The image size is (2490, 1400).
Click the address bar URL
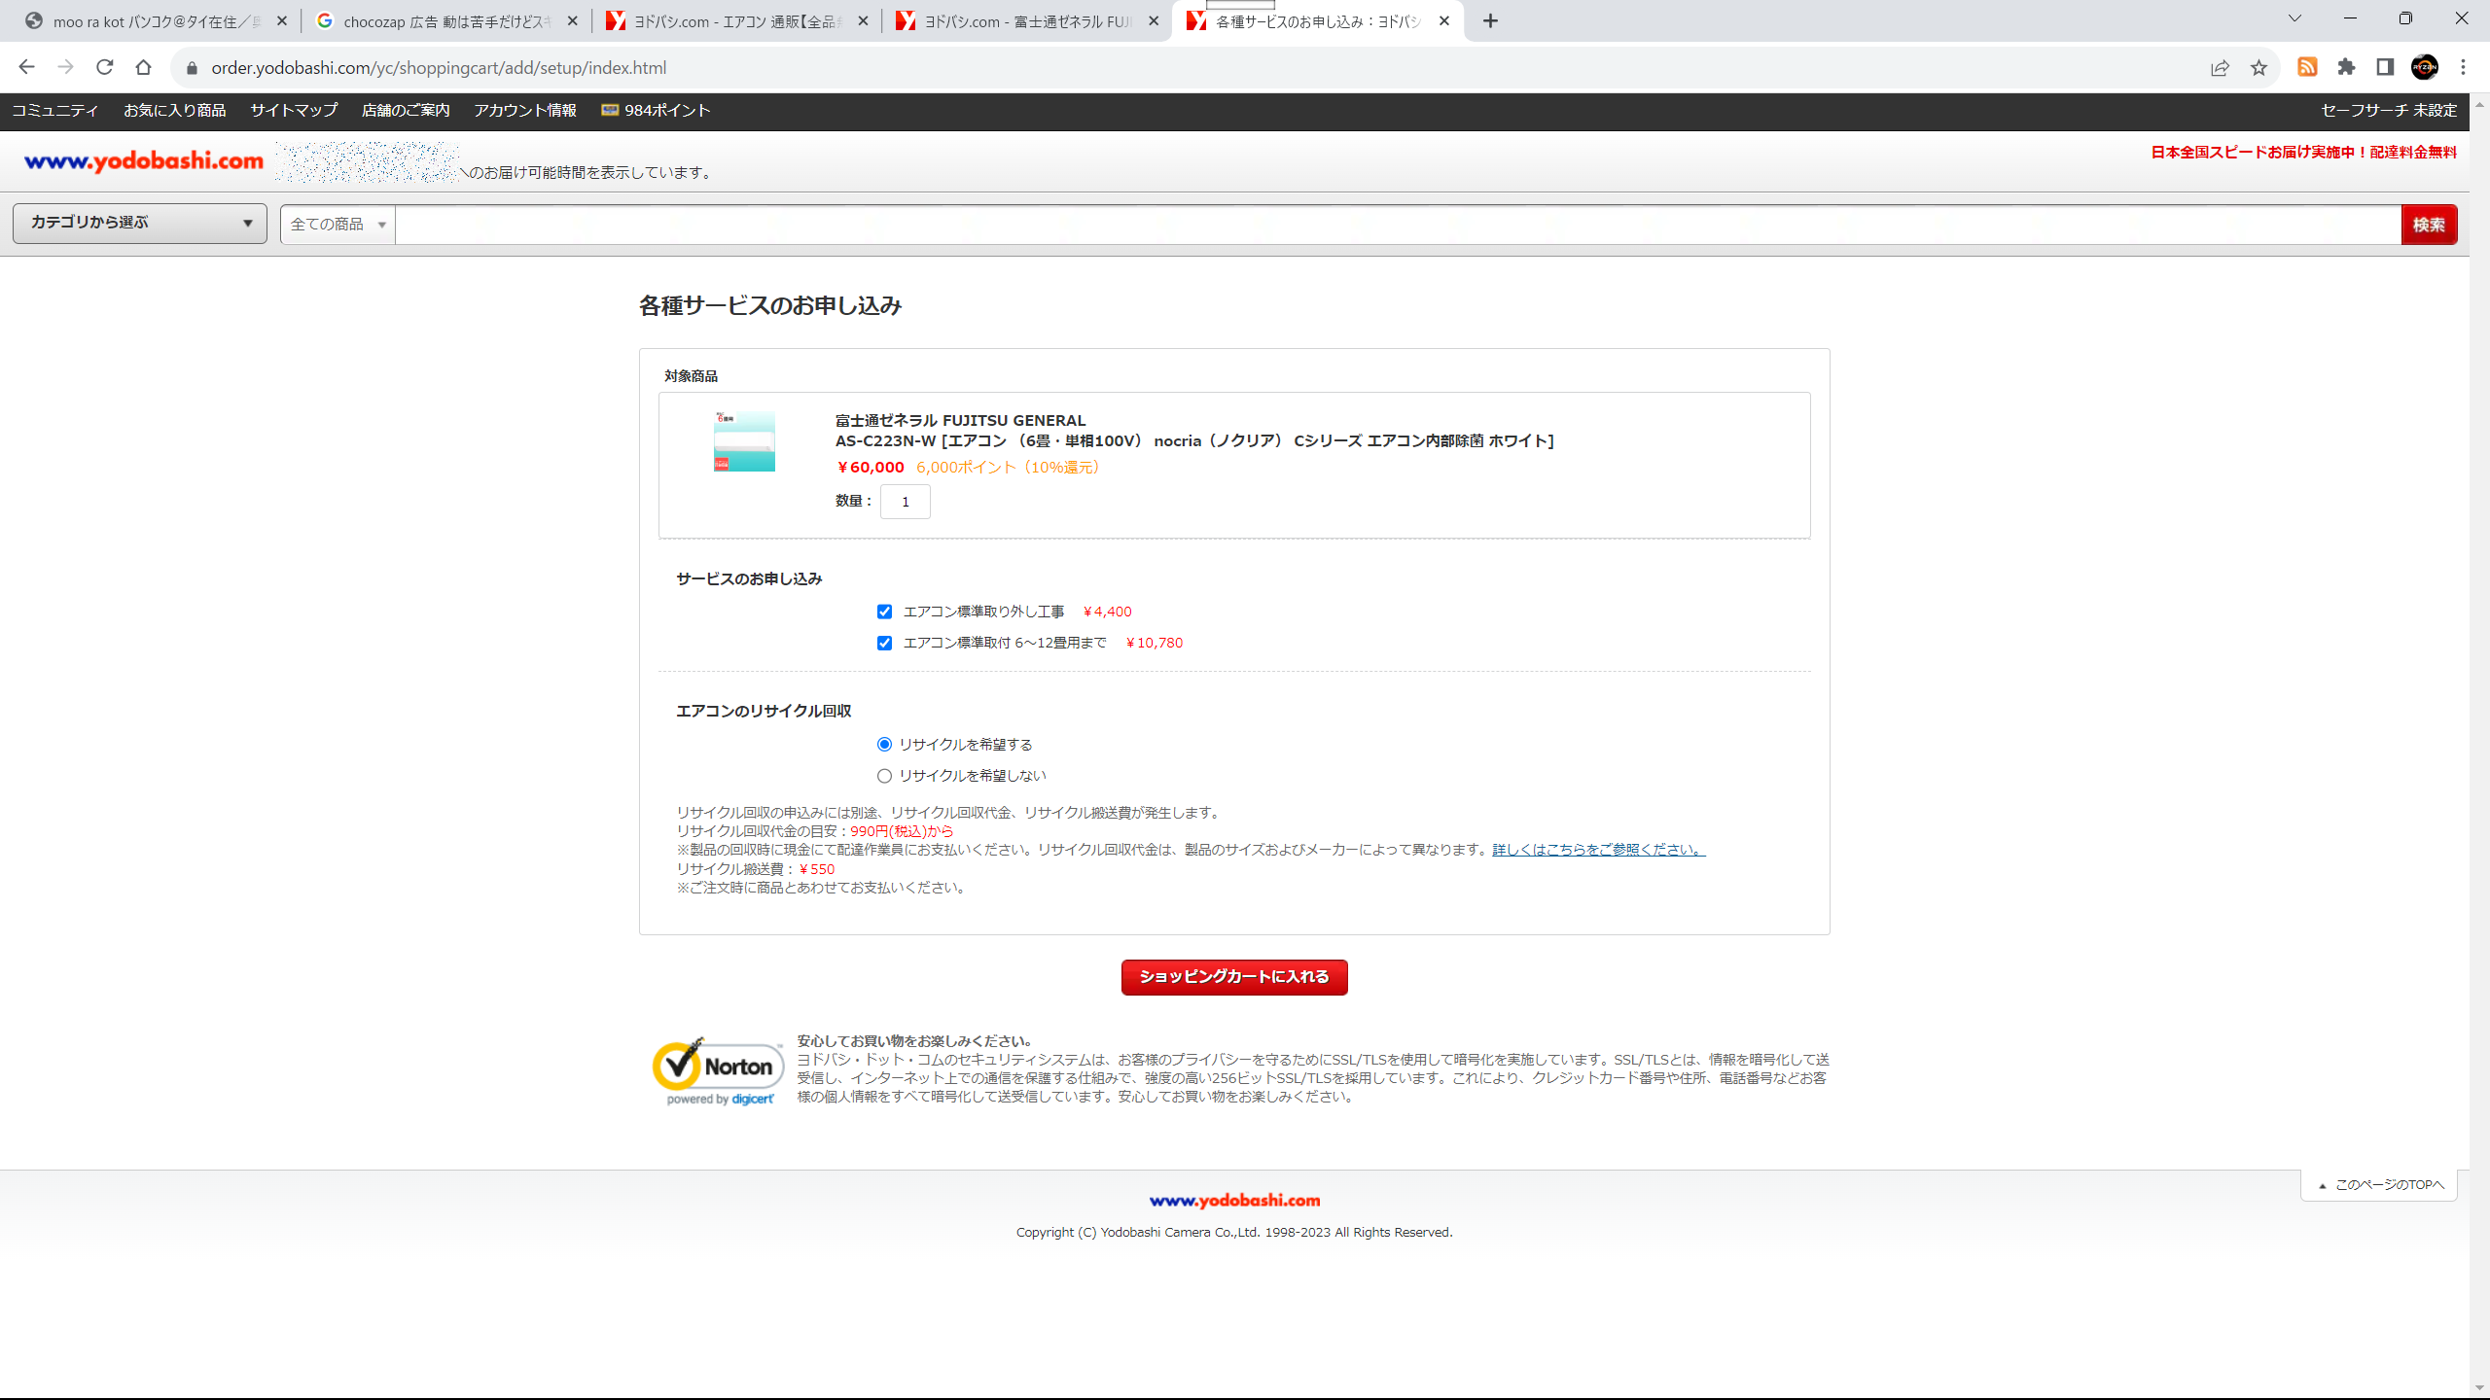(439, 68)
